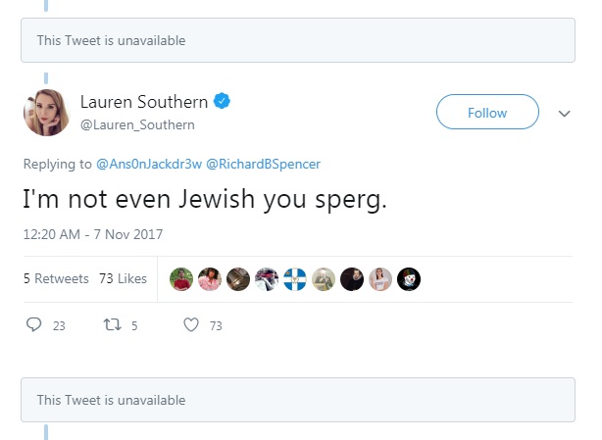Image resolution: width=602 pixels, height=440 pixels.
Task: Open the @RichardBSpencer profile link
Action: tap(264, 163)
